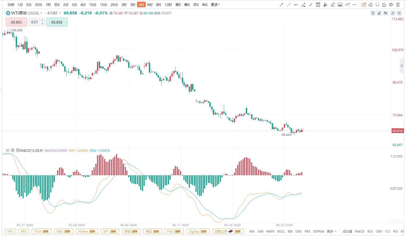Image resolution: width=406 pixels, height=236 pixels.
Task: Switch to the 周K timeframe
Action: point(178,5)
